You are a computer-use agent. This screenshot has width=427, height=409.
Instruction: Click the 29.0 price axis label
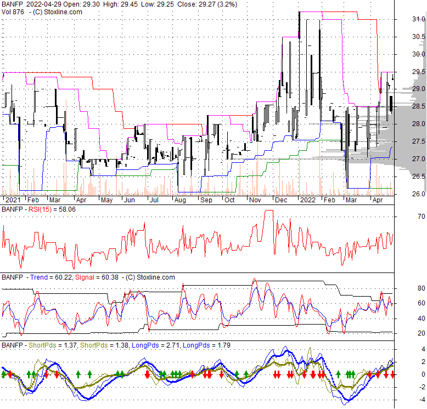pos(419,89)
